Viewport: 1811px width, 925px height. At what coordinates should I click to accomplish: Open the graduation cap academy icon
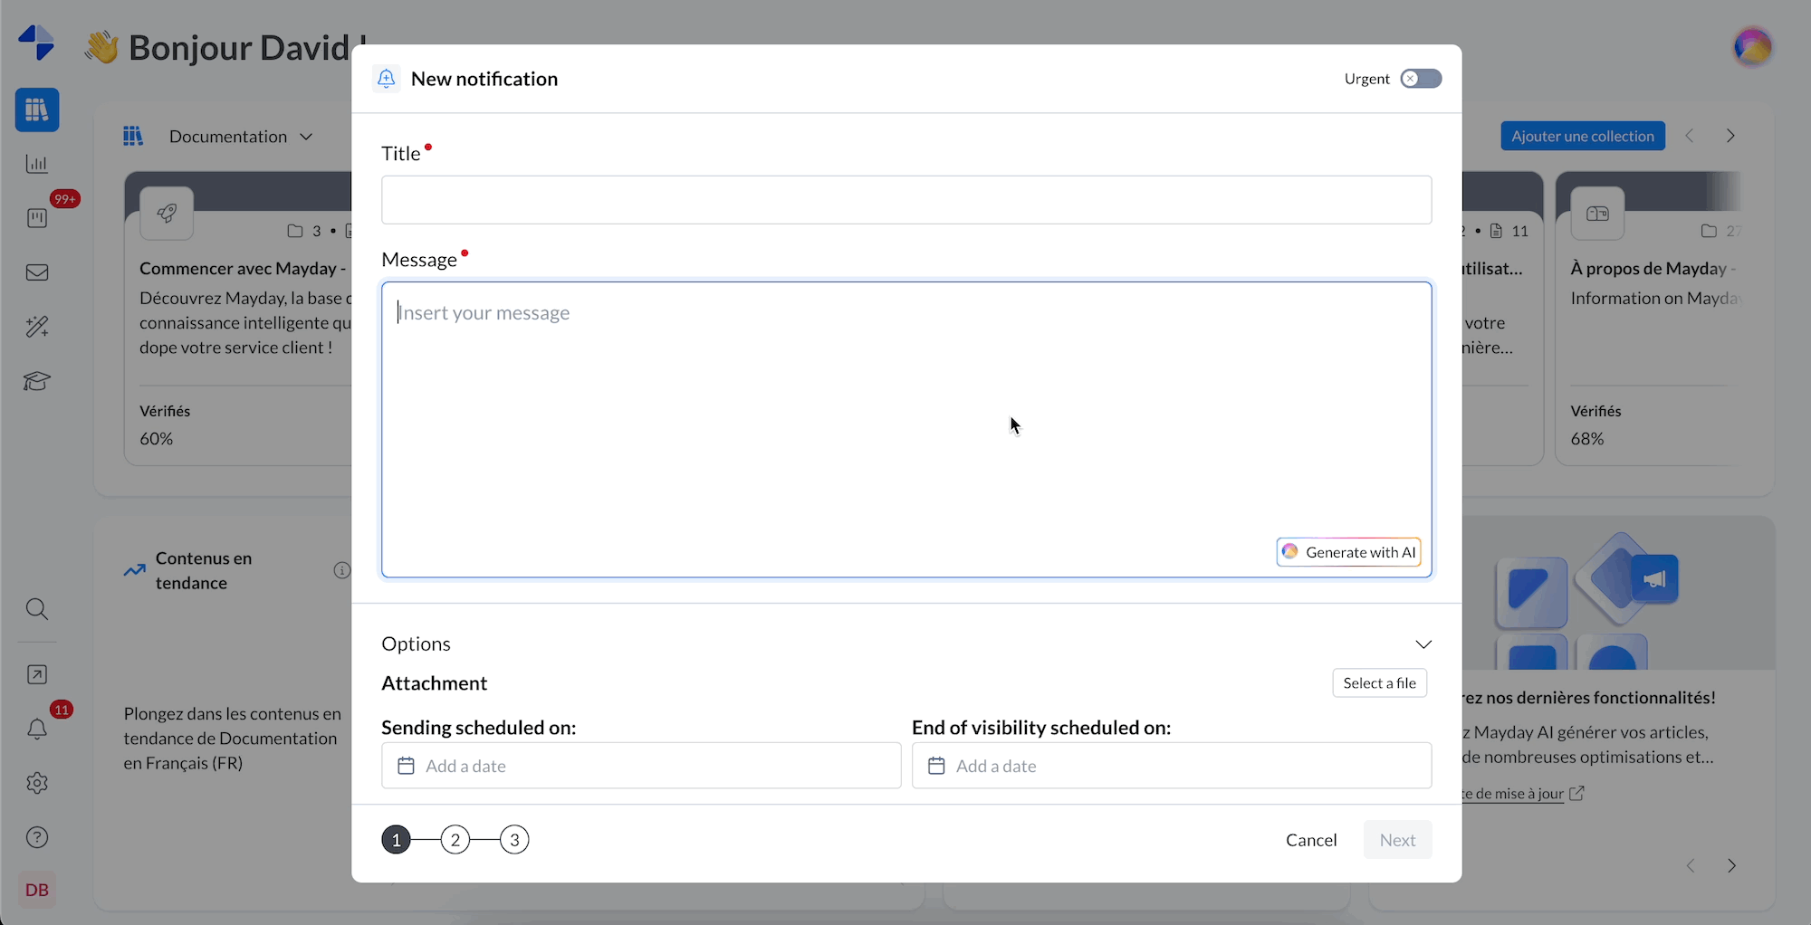37,381
